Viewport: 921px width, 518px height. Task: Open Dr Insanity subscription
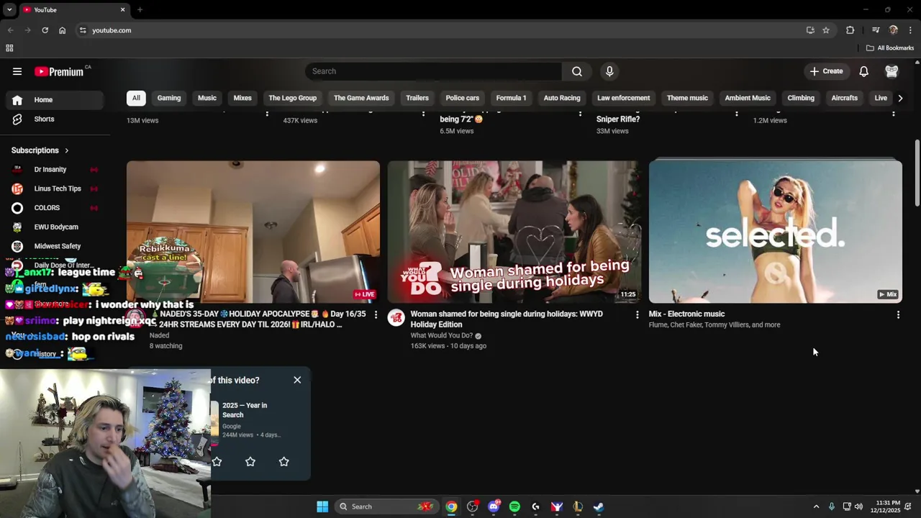point(55,170)
